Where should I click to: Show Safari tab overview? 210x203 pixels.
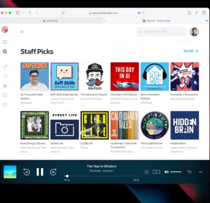pos(204,13)
